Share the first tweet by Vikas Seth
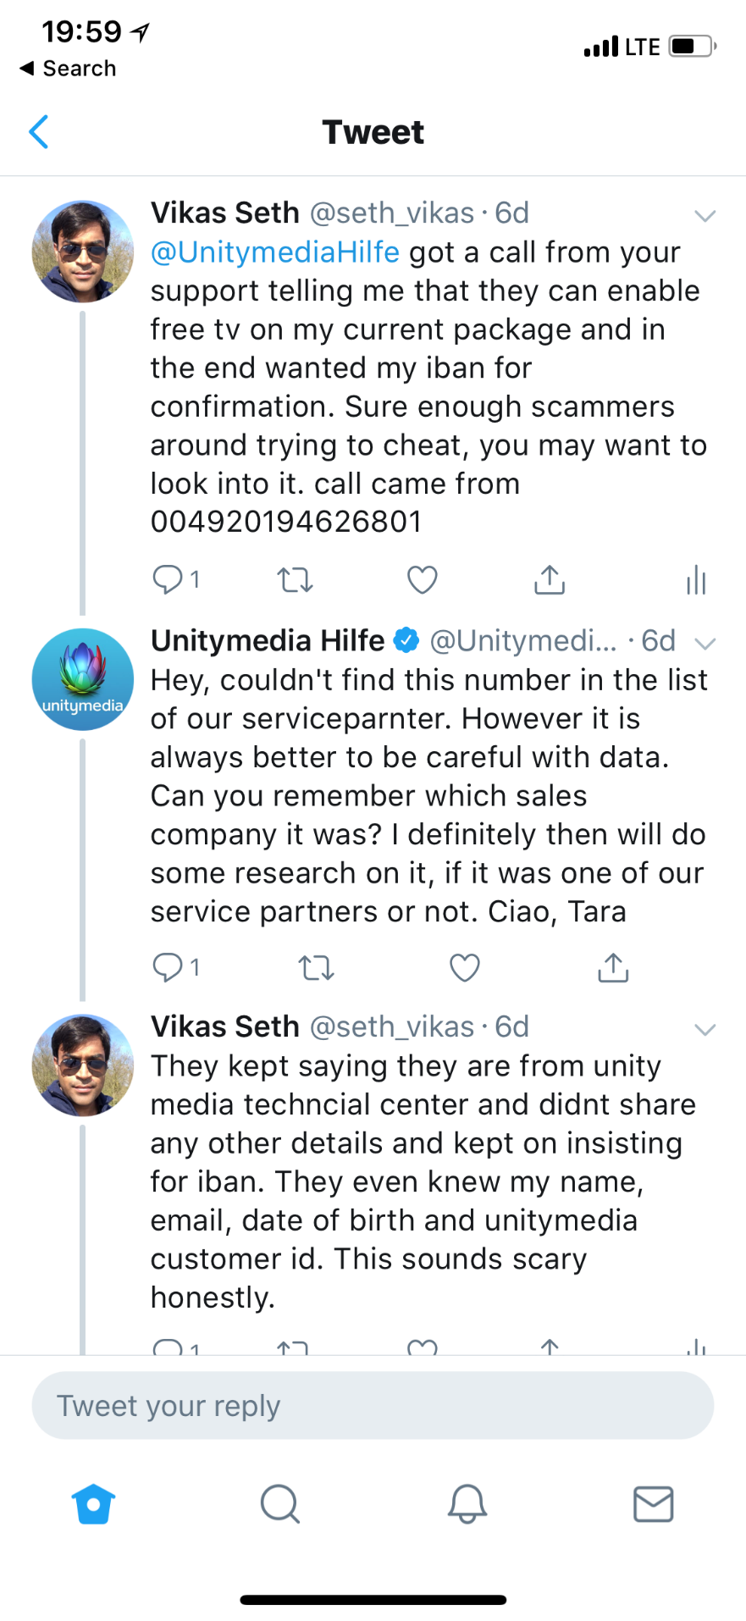Screen dimensions: 746x1621 tap(550, 580)
